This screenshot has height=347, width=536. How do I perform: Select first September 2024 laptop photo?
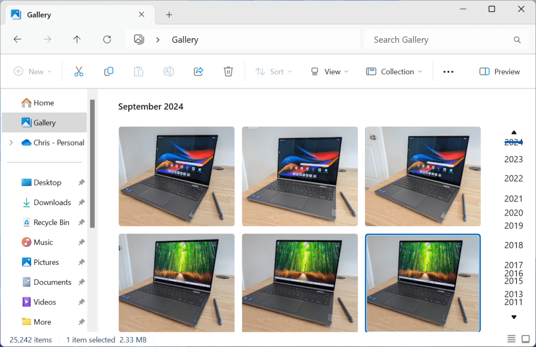tap(177, 176)
